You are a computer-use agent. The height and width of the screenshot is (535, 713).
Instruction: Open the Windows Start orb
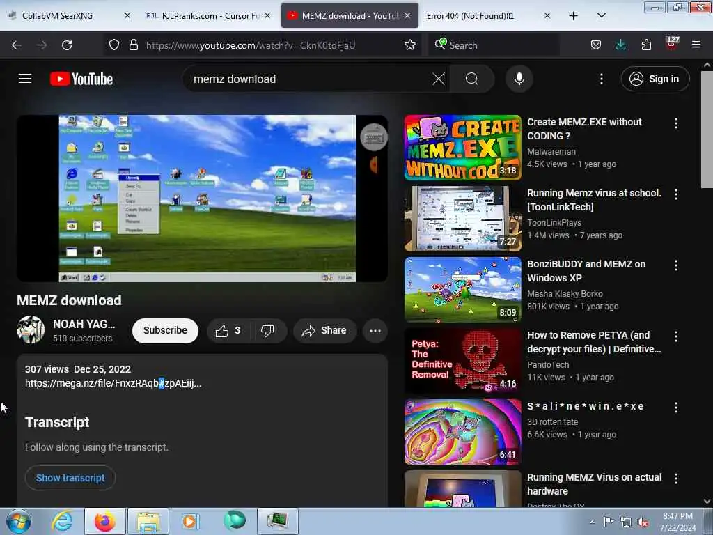(19, 521)
